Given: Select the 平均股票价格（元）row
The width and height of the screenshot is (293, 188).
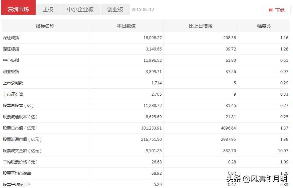Looking at the screenshot, I should tap(146, 162).
